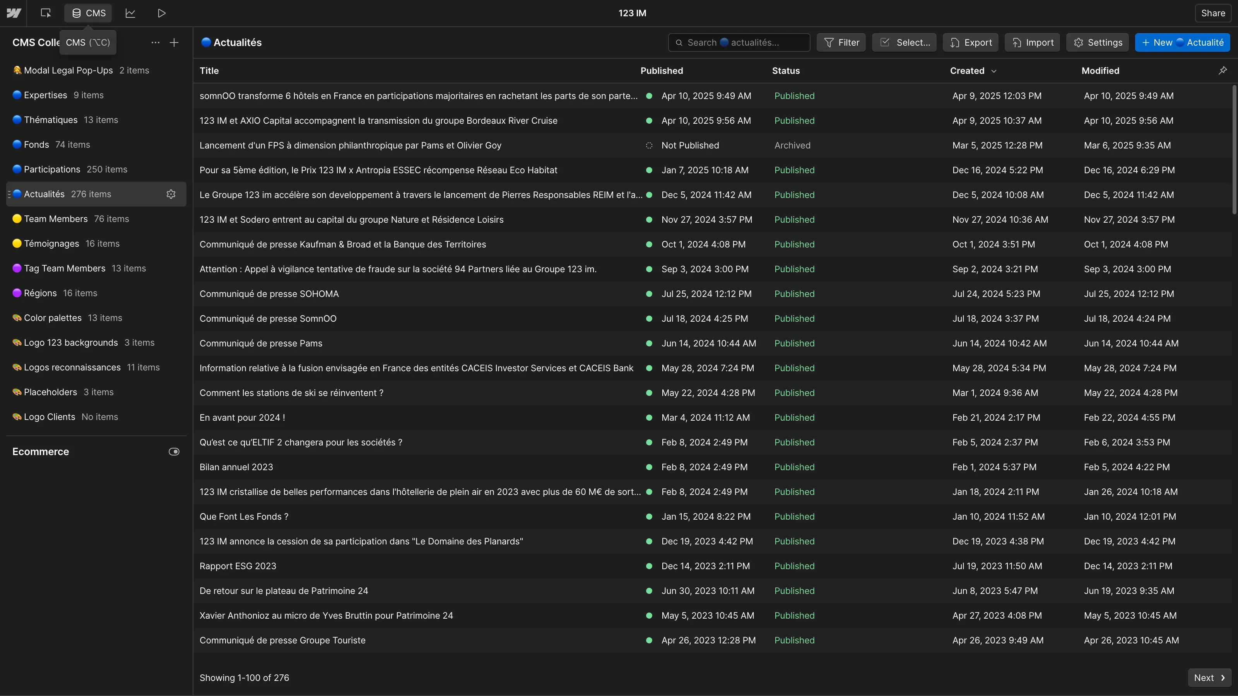Screen dimensions: 1238x696
Task: Open the Modal Legal Pop-Ups collection
Action: 96,70
